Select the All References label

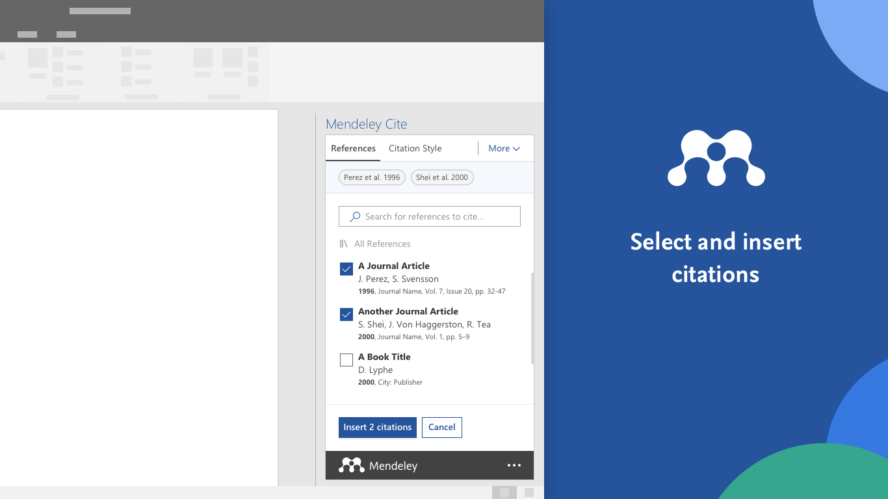382,244
